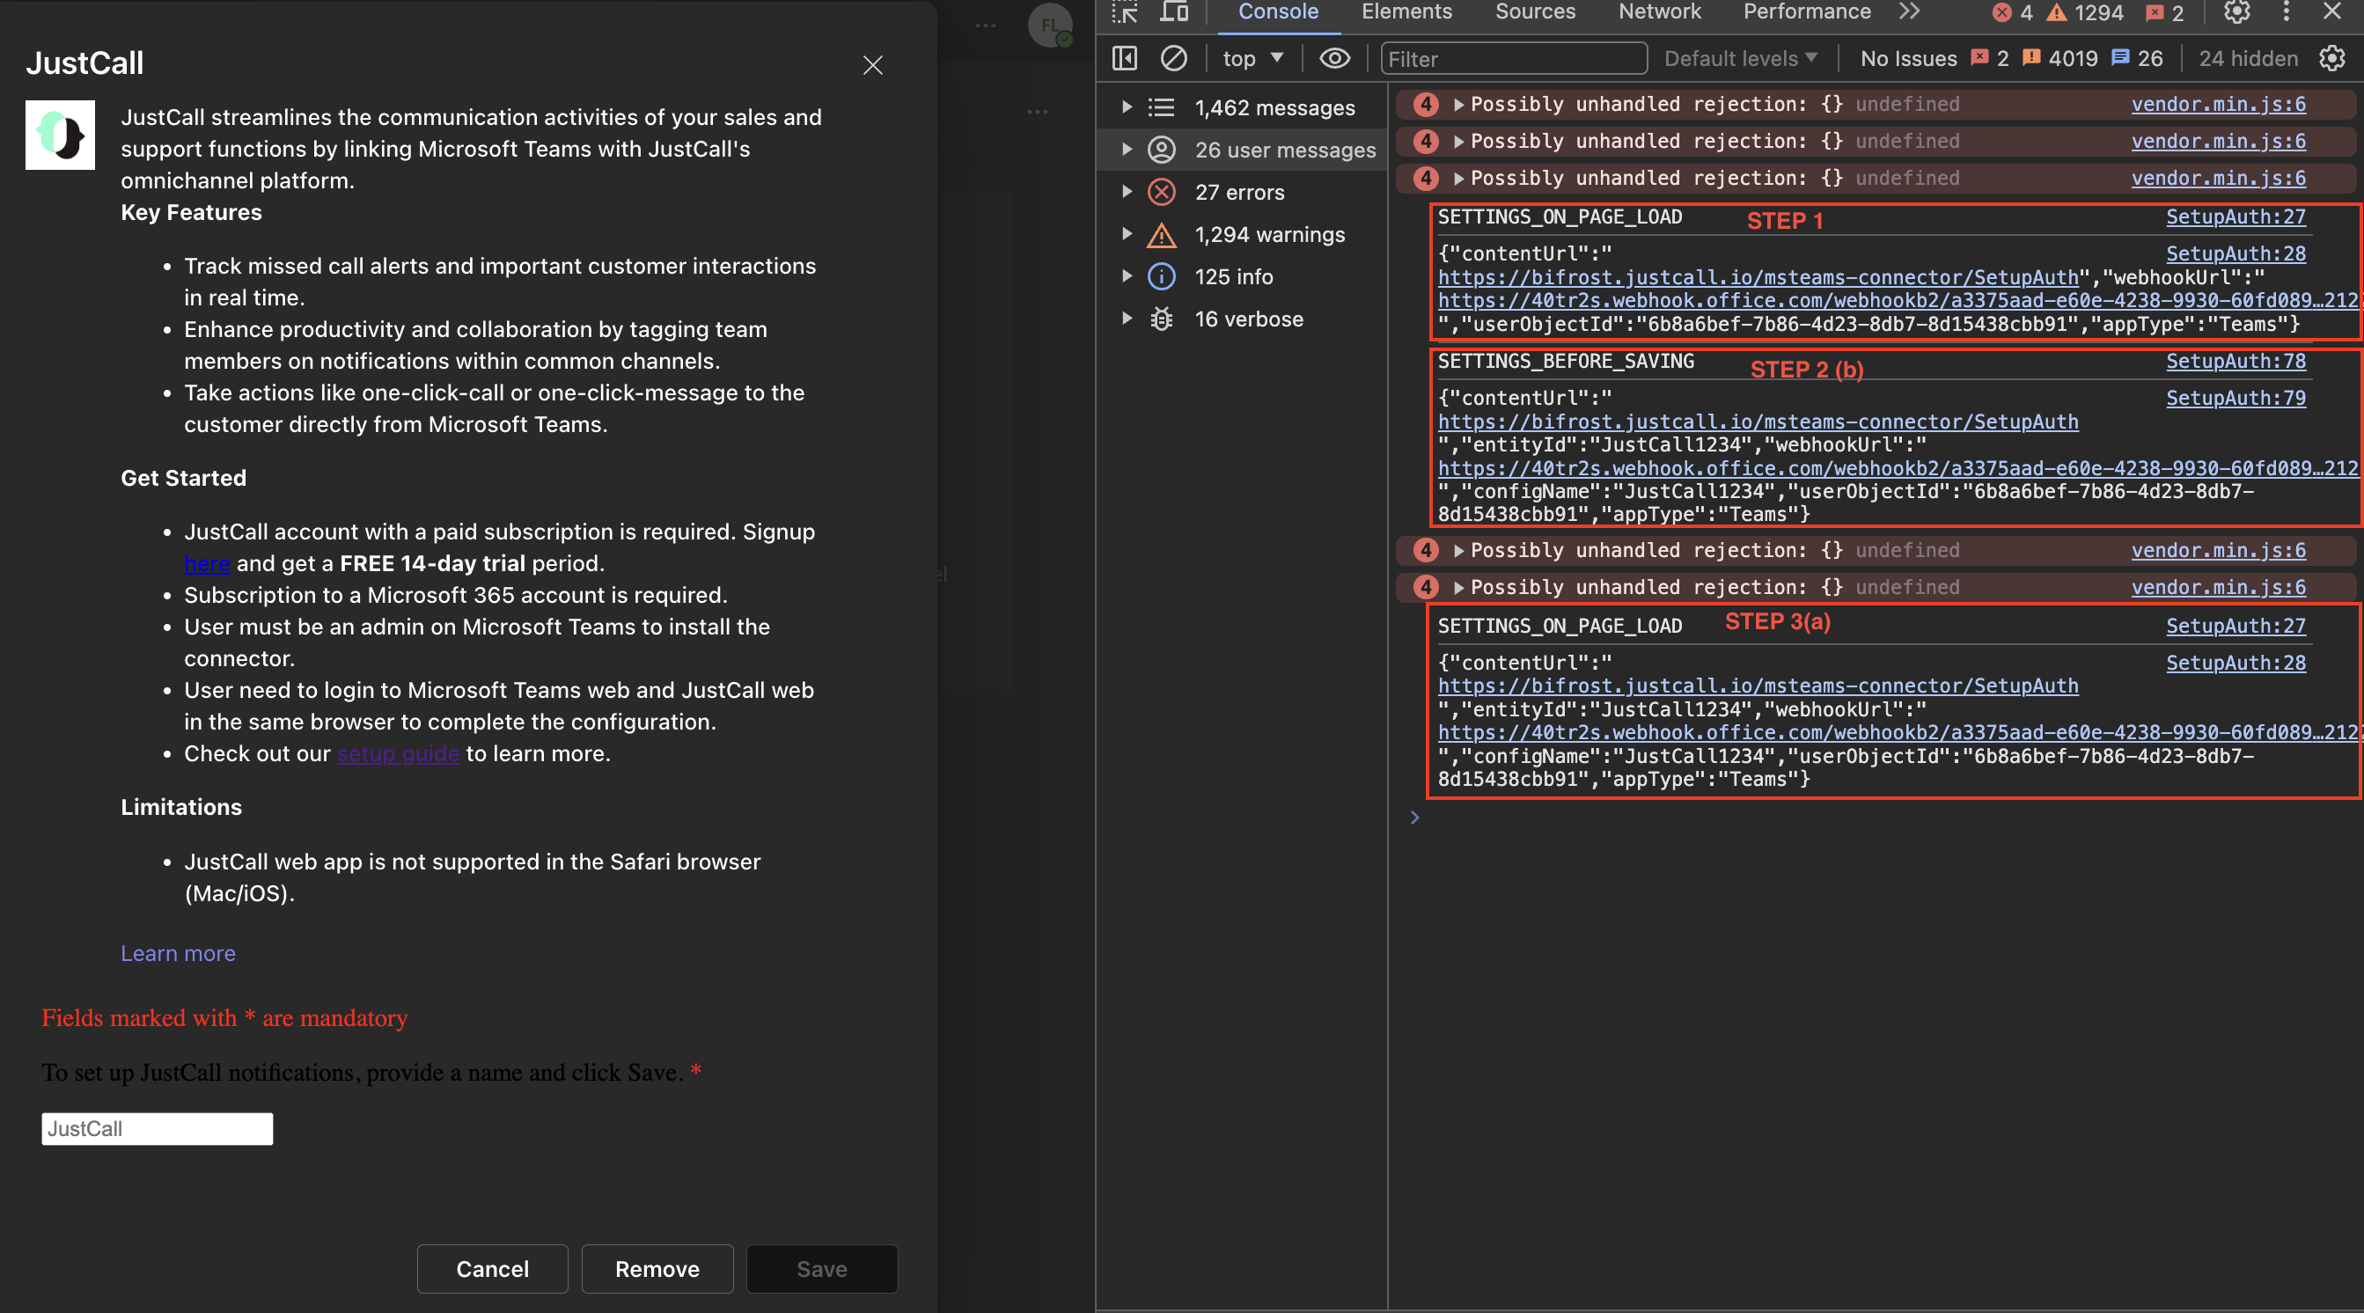The width and height of the screenshot is (2364, 1313).
Task: Click the Teams three-dot menu behind the dialog
Action: click(986, 26)
